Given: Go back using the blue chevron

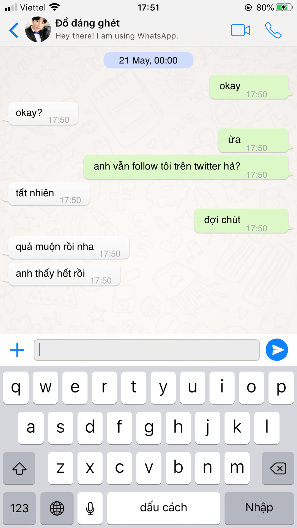Looking at the screenshot, I should [x=14, y=30].
